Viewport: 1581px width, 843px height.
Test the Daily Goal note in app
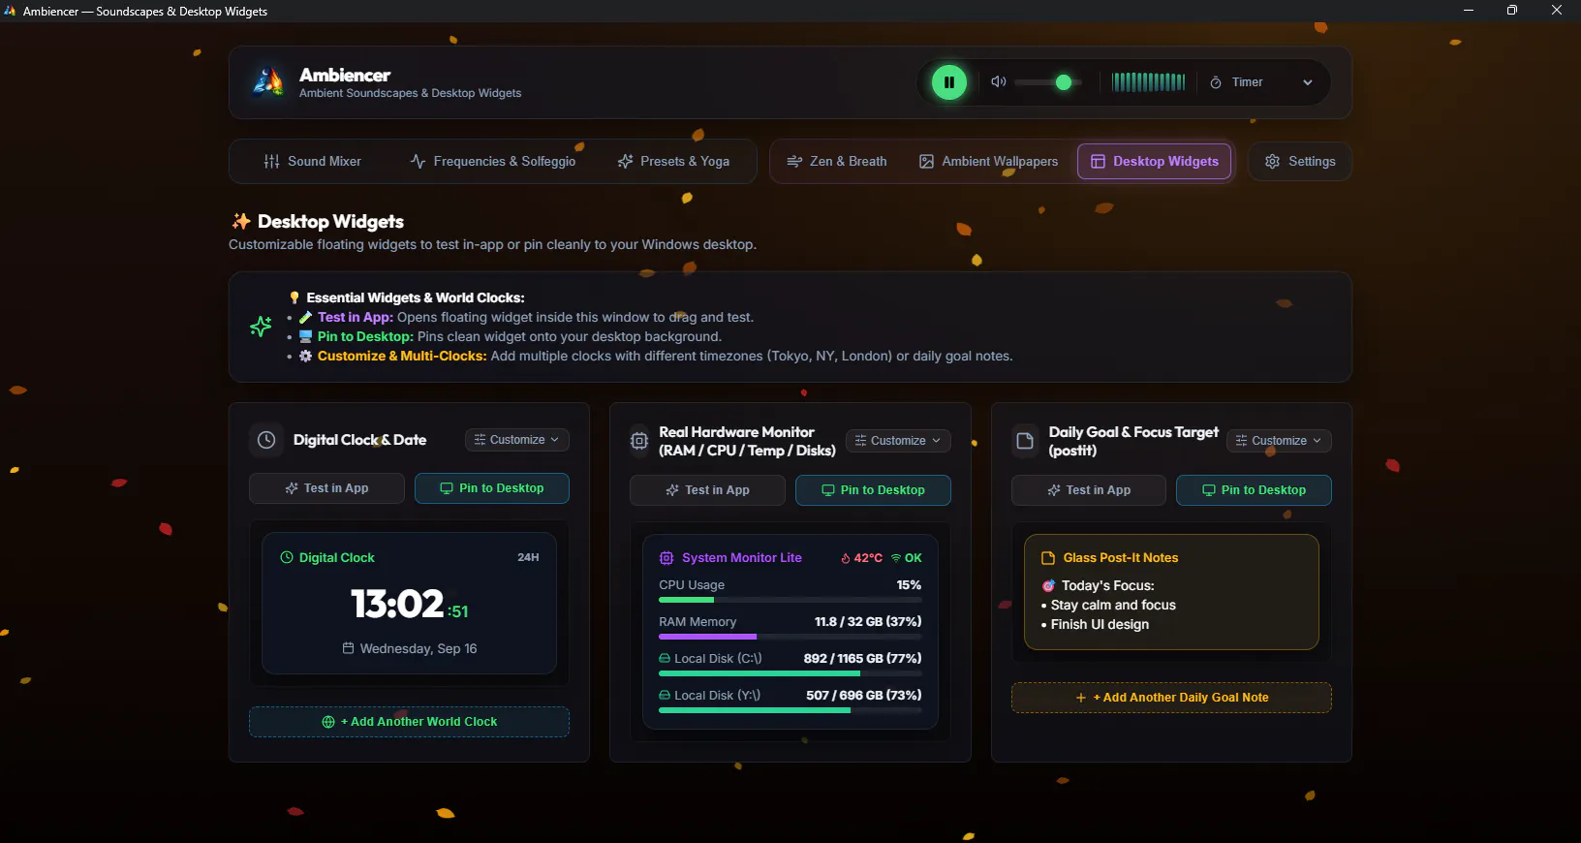click(x=1089, y=490)
